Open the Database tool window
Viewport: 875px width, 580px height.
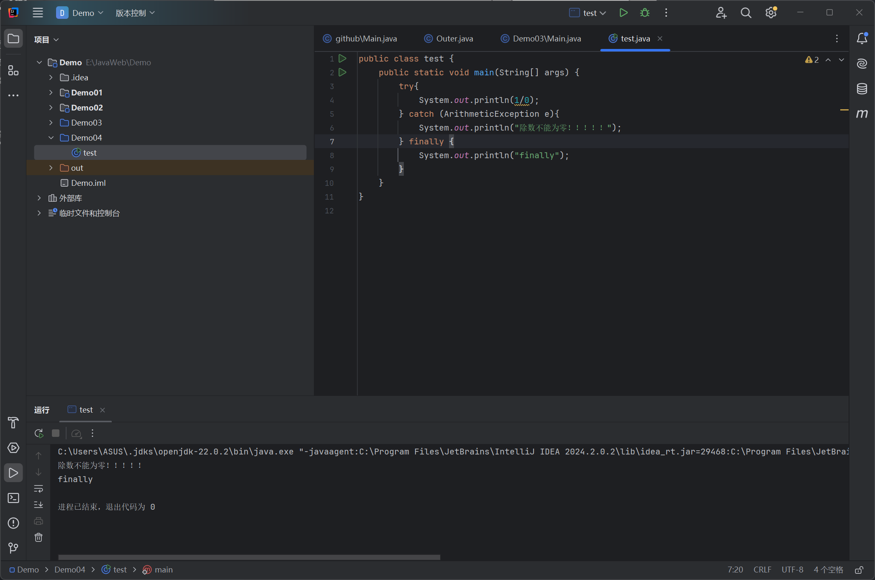(x=862, y=89)
